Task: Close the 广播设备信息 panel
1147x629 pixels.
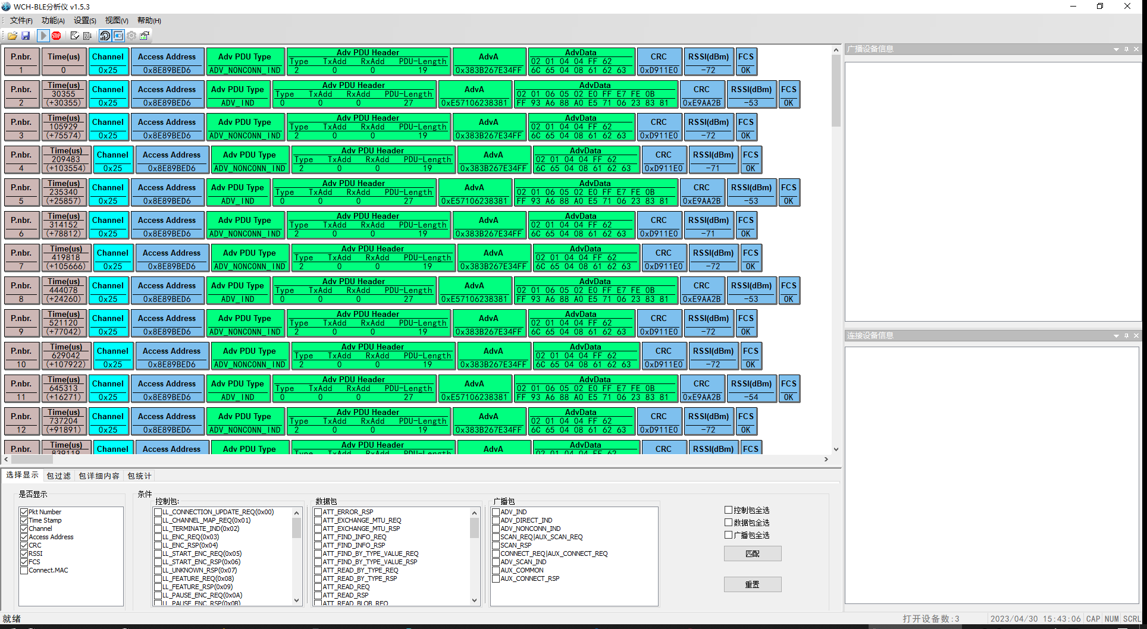Action: pos(1136,49)
